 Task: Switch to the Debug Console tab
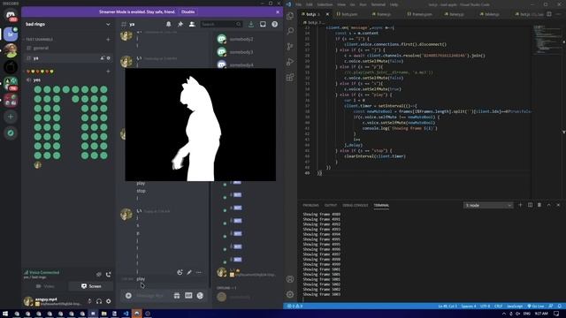tap(356, 205)
